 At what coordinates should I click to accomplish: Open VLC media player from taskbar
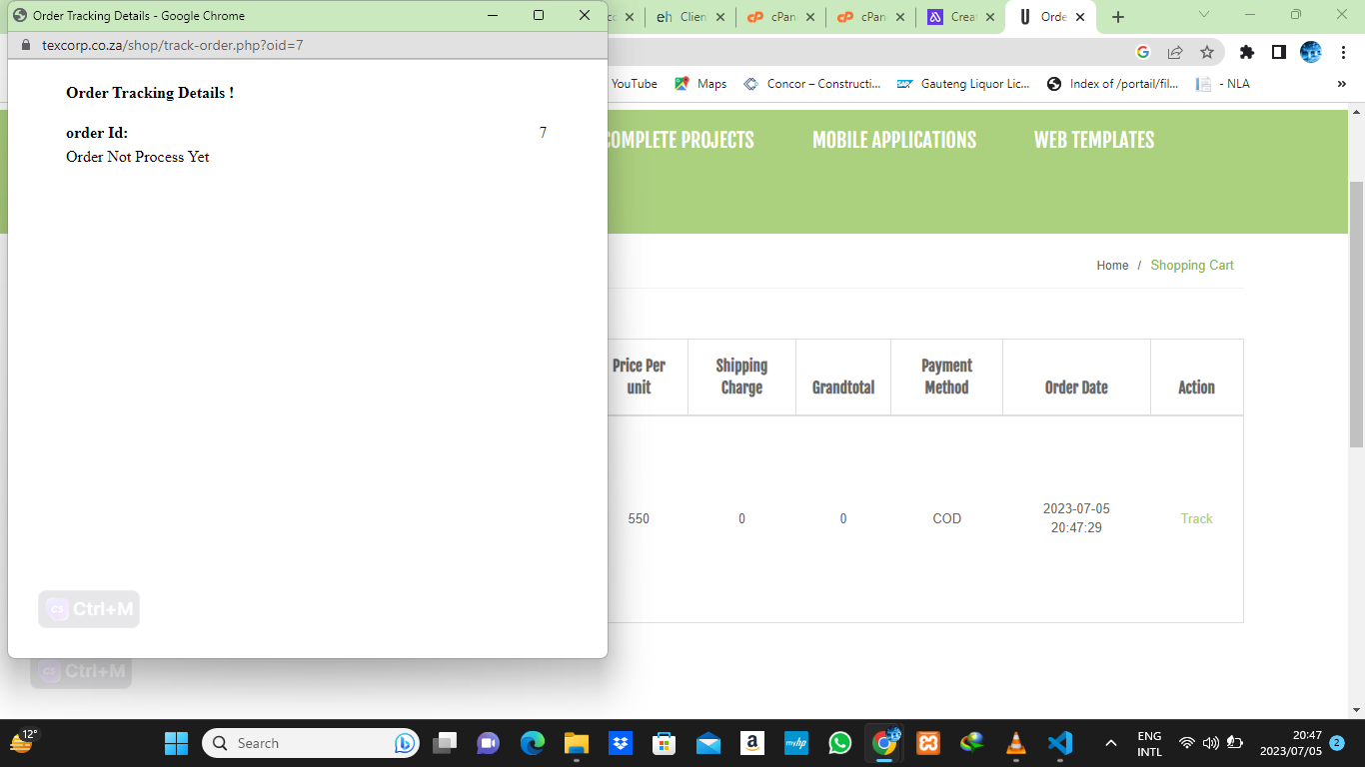point(1016,743)
